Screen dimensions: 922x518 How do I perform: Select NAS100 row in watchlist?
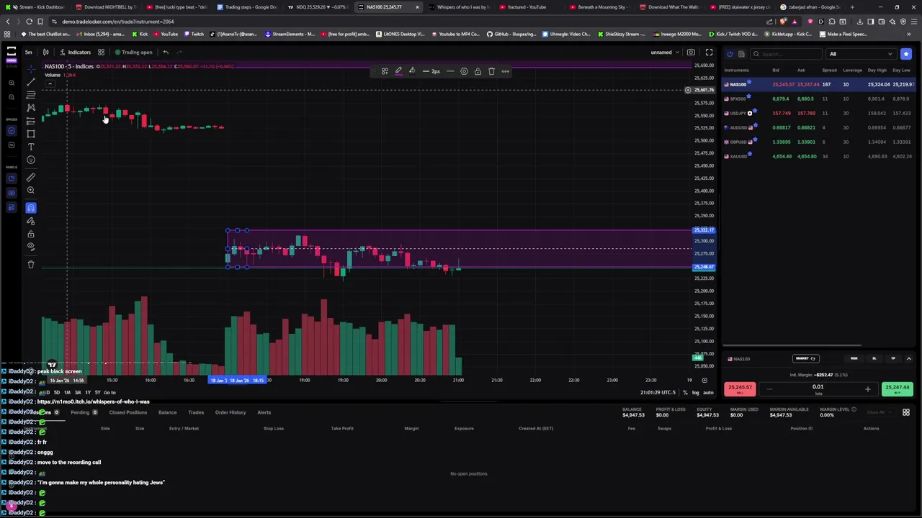click(819, 84)
